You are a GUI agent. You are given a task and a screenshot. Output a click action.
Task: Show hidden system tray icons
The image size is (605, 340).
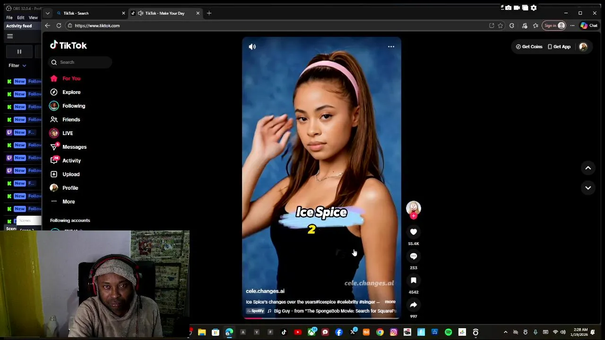(506, 332)
